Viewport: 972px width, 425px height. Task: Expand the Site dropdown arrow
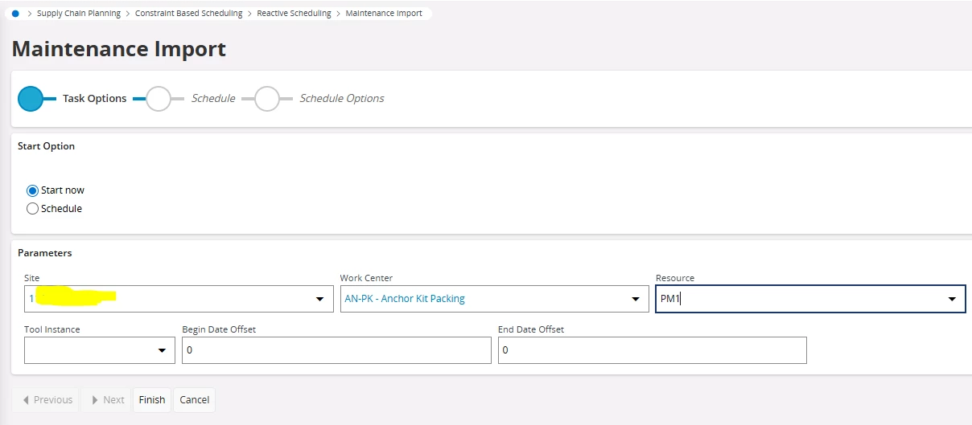319,299
